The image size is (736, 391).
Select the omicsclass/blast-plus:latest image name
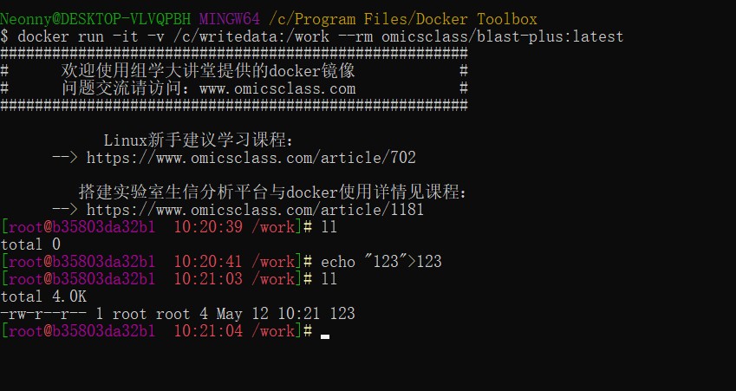click(502, 36)
